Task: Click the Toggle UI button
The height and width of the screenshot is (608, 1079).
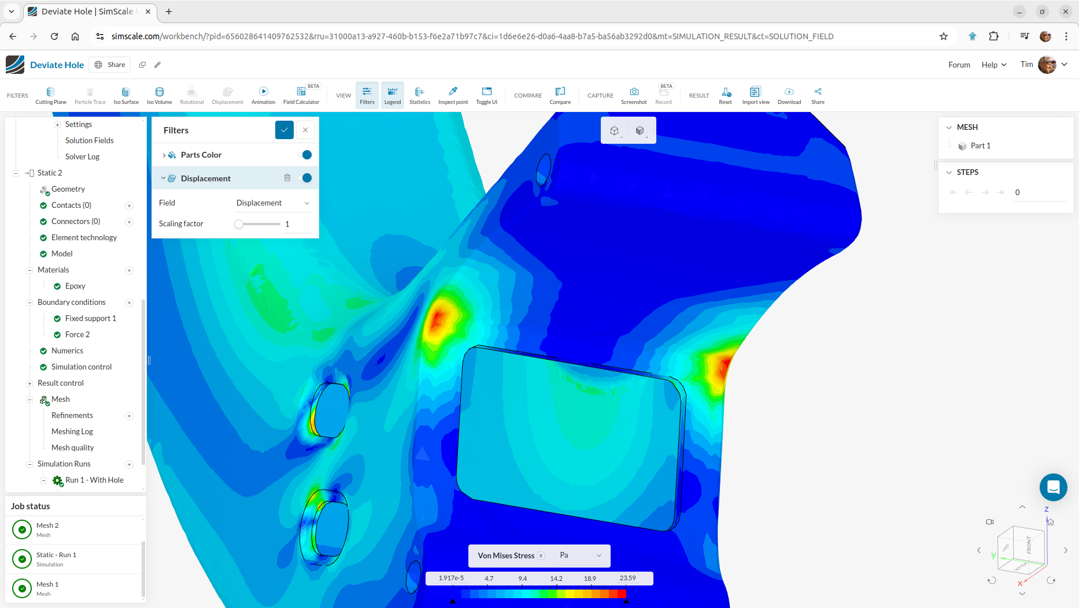Action: pos(486,95)
